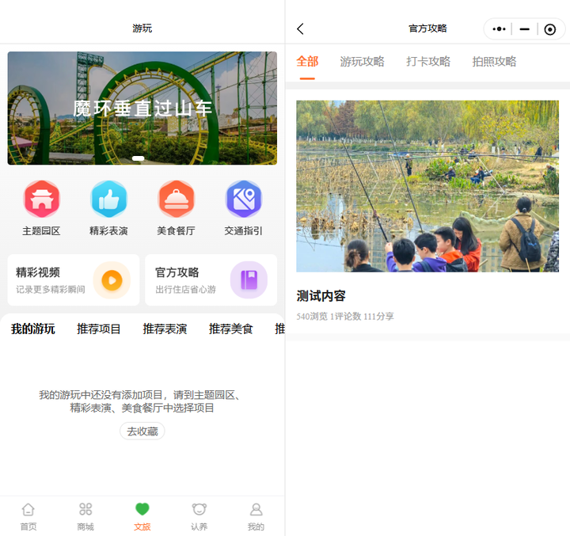Click the carousel indicator on the roller coaster banner

[138, 158]
